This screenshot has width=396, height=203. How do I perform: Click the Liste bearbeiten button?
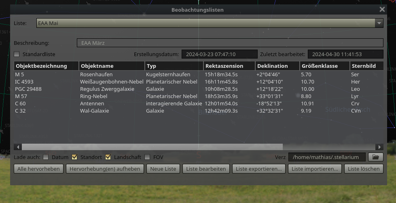tap(206, 169)
